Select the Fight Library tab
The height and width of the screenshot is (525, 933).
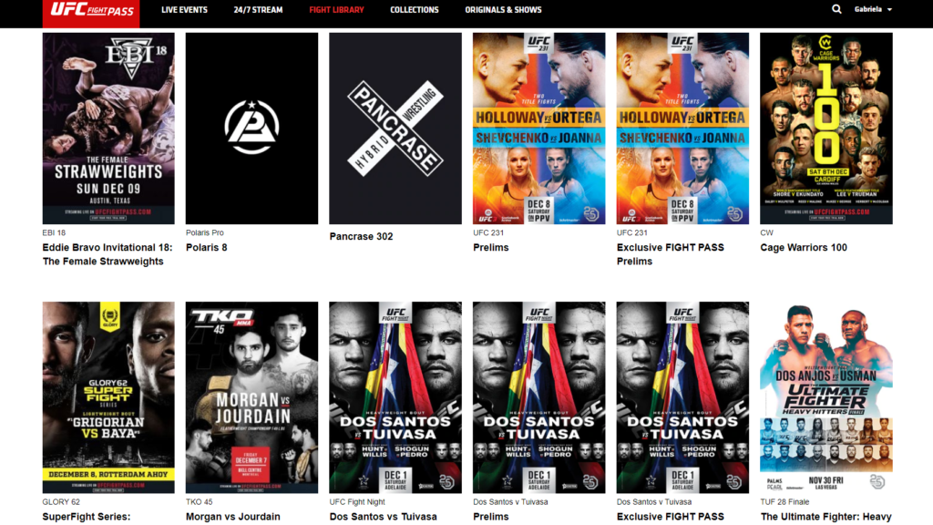[x=336, y=10]
